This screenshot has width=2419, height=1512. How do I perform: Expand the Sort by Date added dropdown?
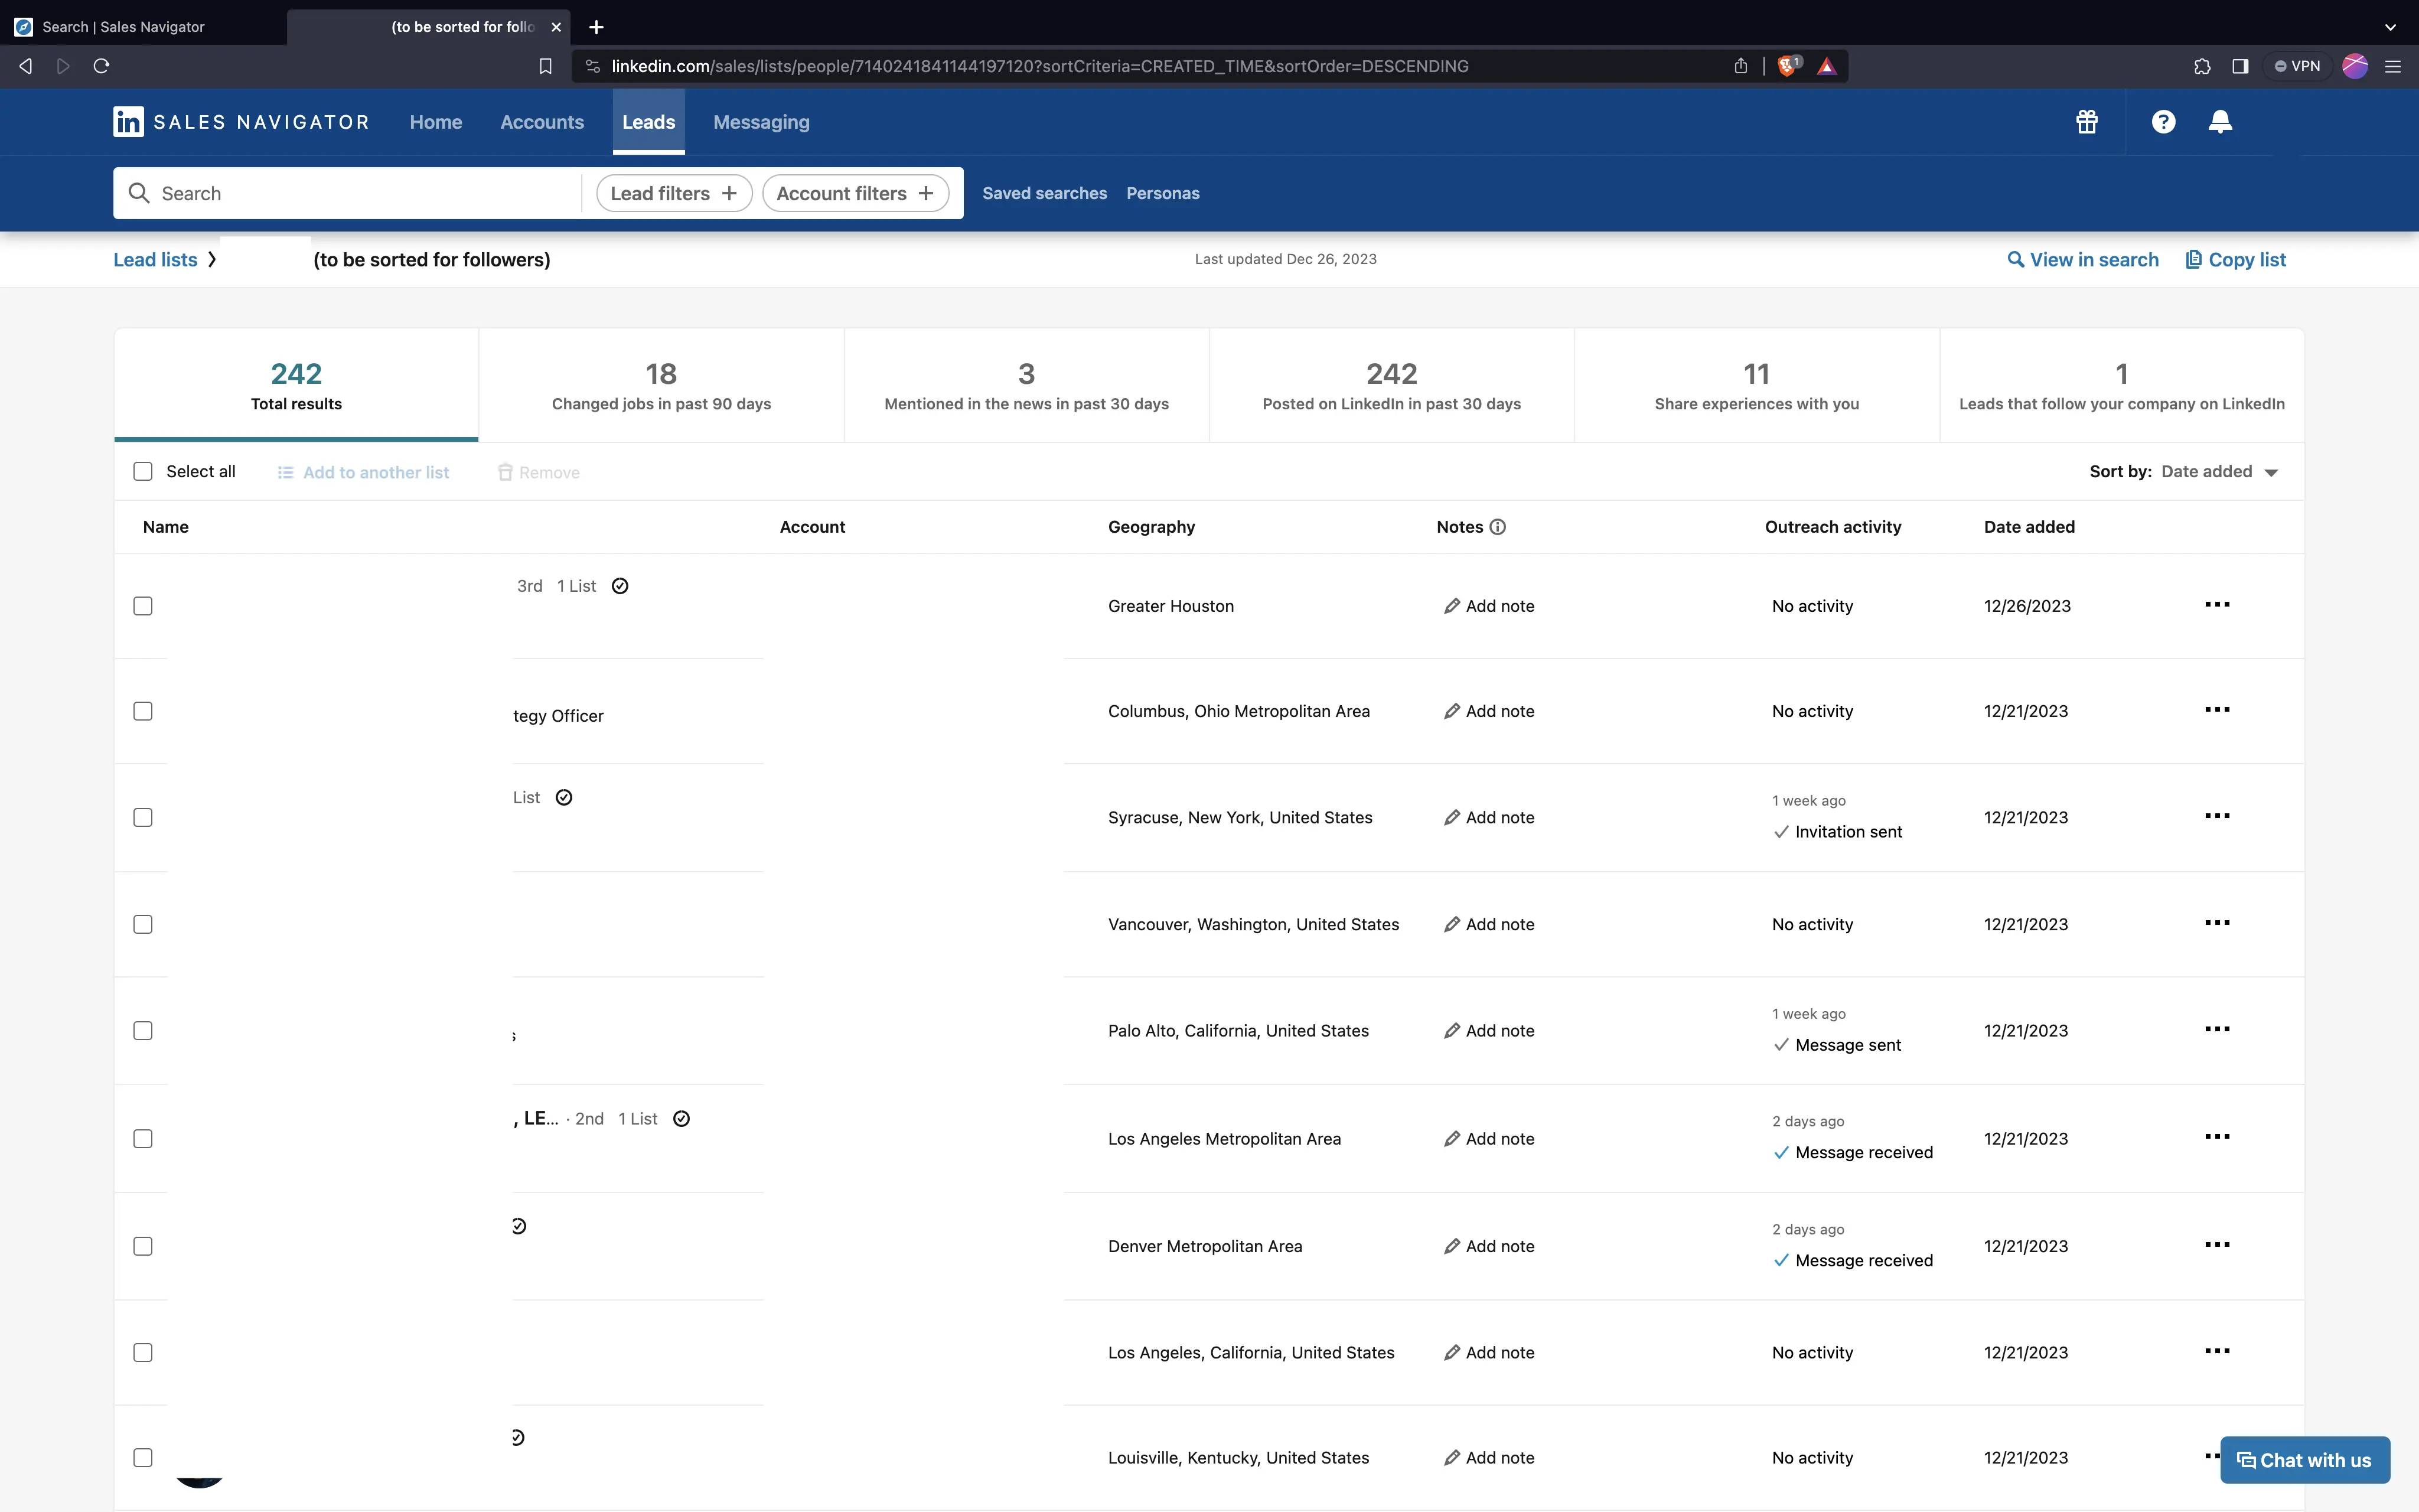(x=2219, y=472)
